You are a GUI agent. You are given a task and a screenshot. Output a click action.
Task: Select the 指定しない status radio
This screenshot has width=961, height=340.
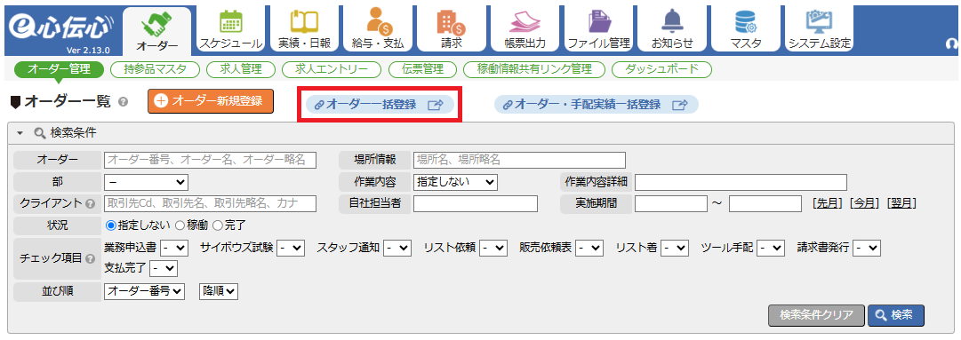tap(111, 225)
